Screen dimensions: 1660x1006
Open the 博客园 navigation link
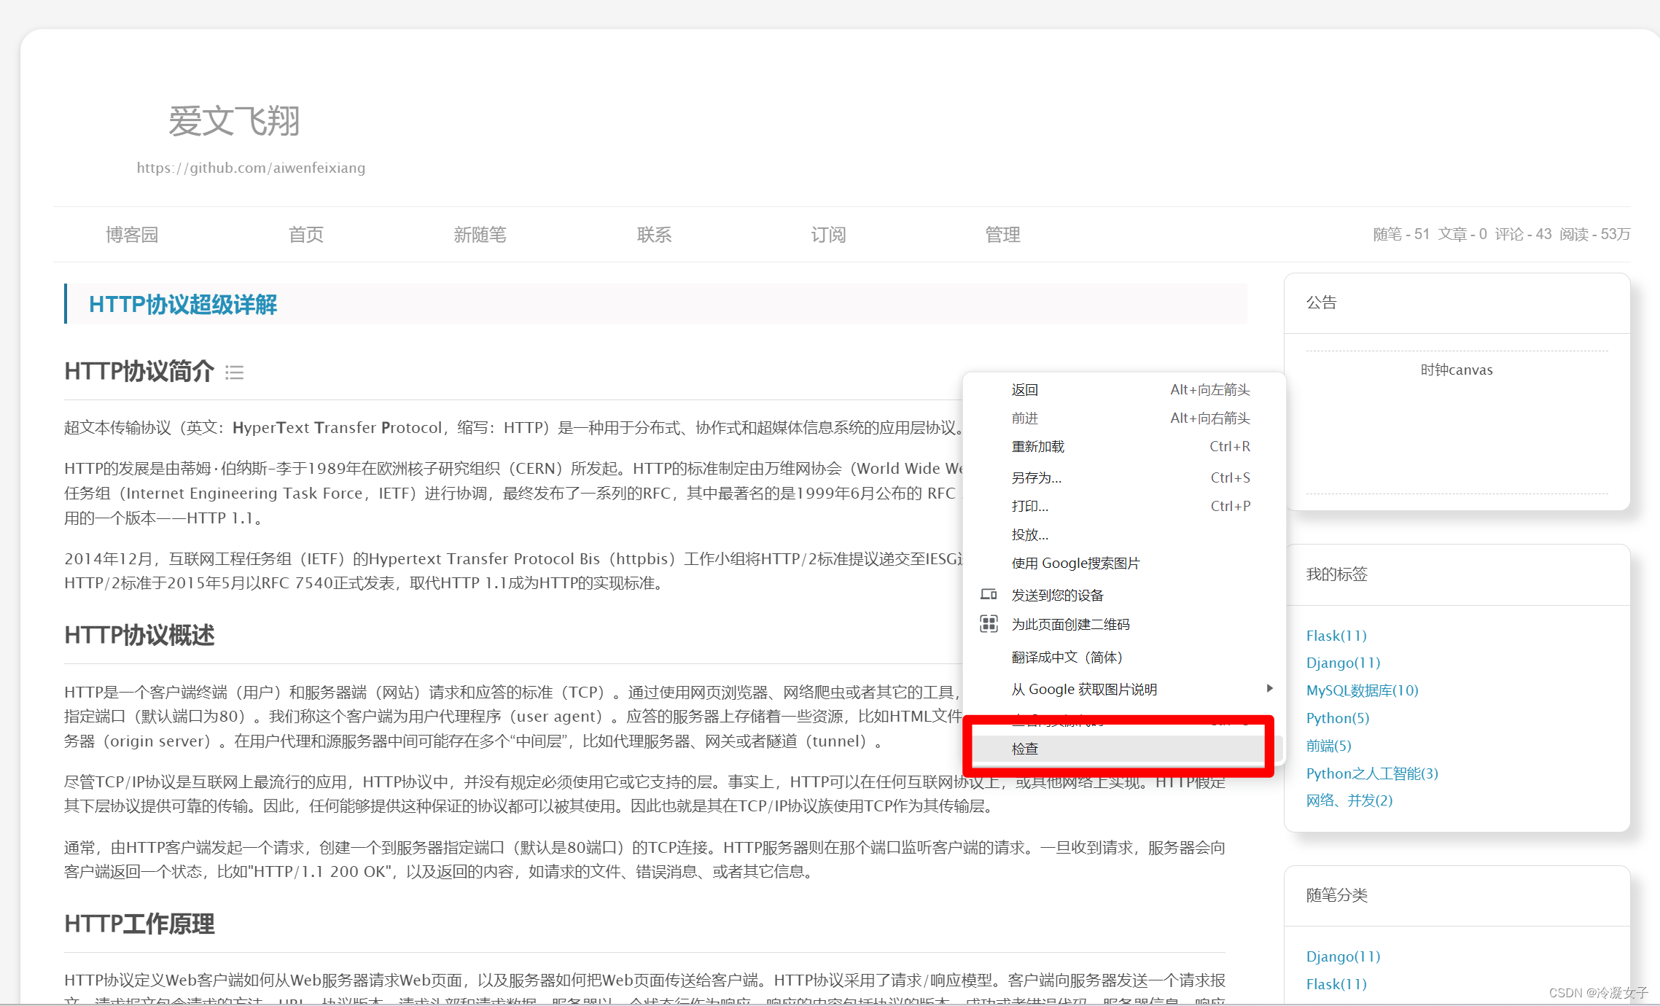(x=132, y=235)
